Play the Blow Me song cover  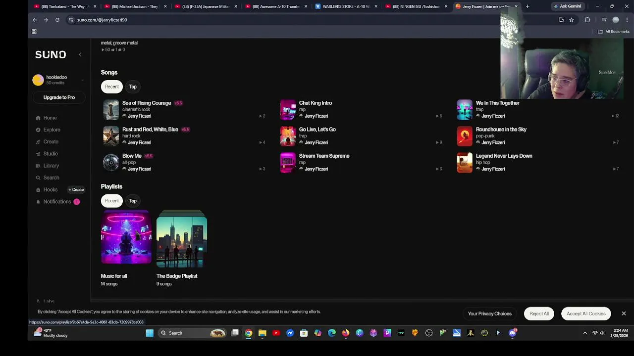(111, 163)
